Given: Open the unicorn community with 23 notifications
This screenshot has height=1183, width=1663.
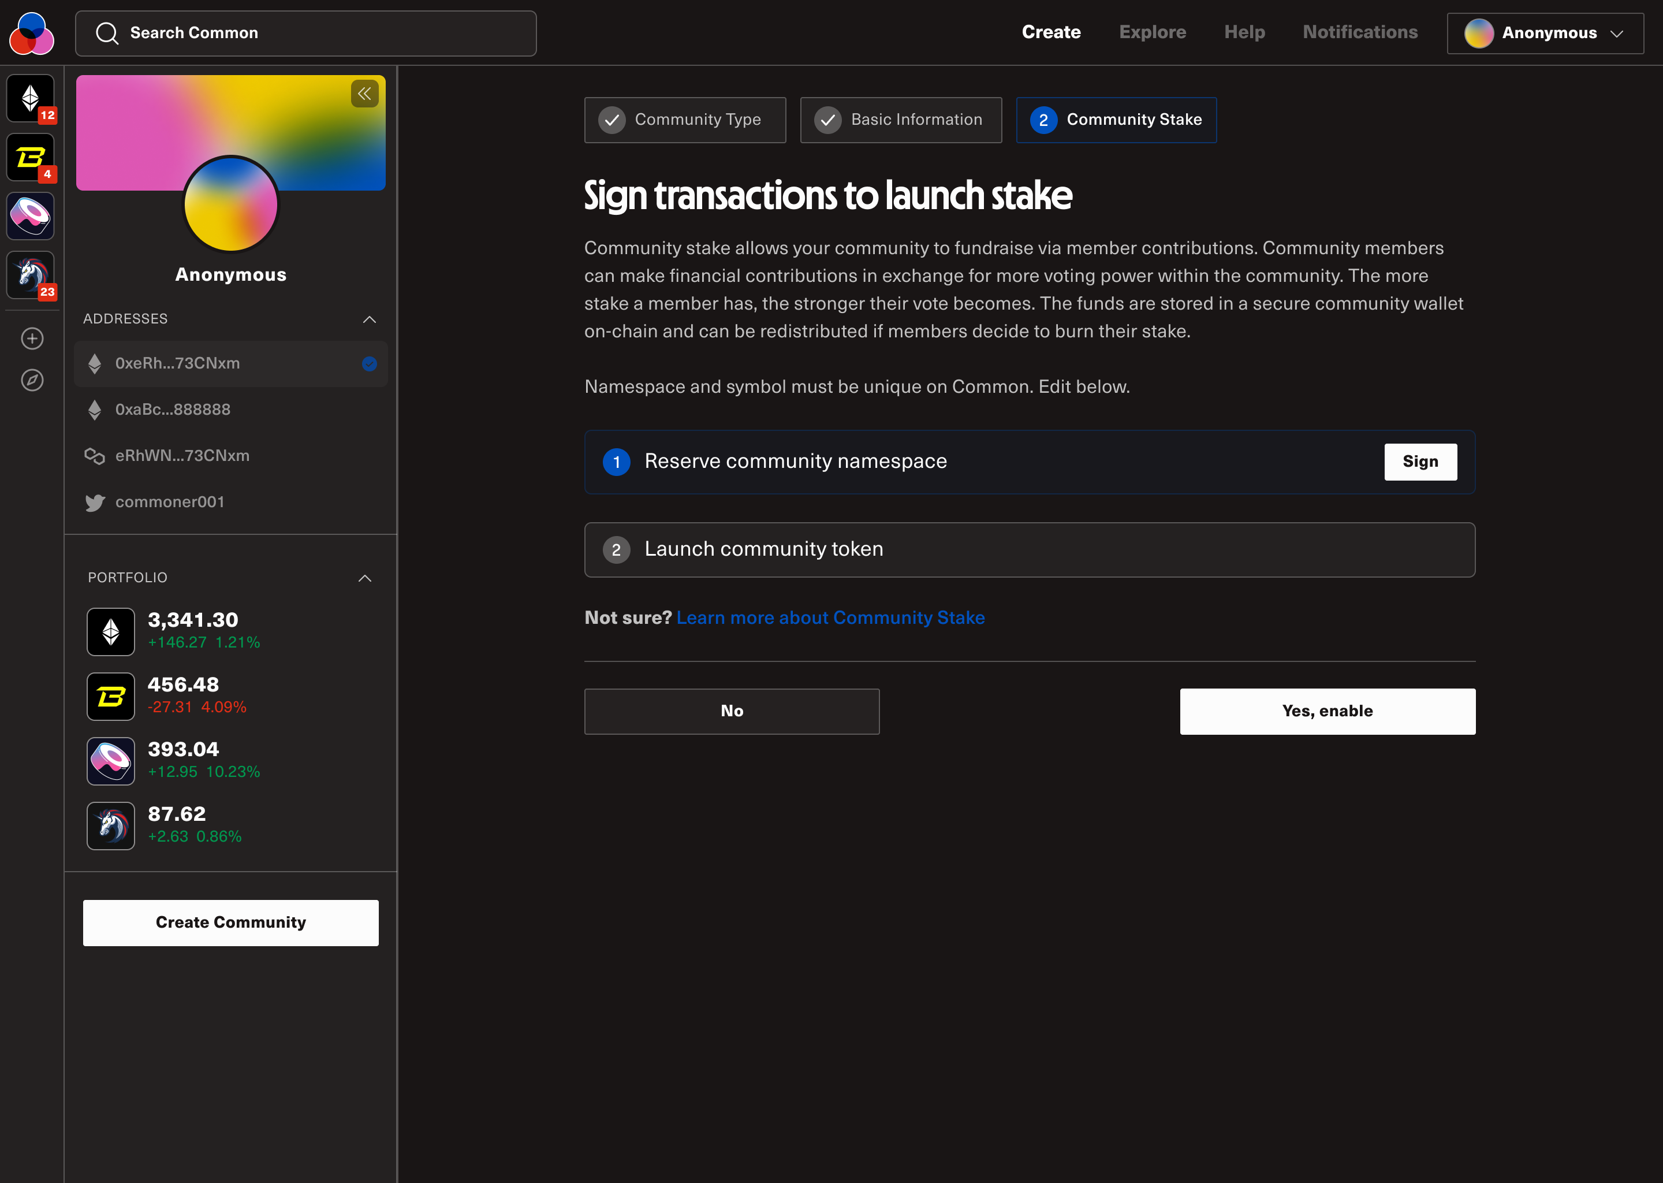Looking at the screenshot, I should pyautogui.click(x=31, y=274).
